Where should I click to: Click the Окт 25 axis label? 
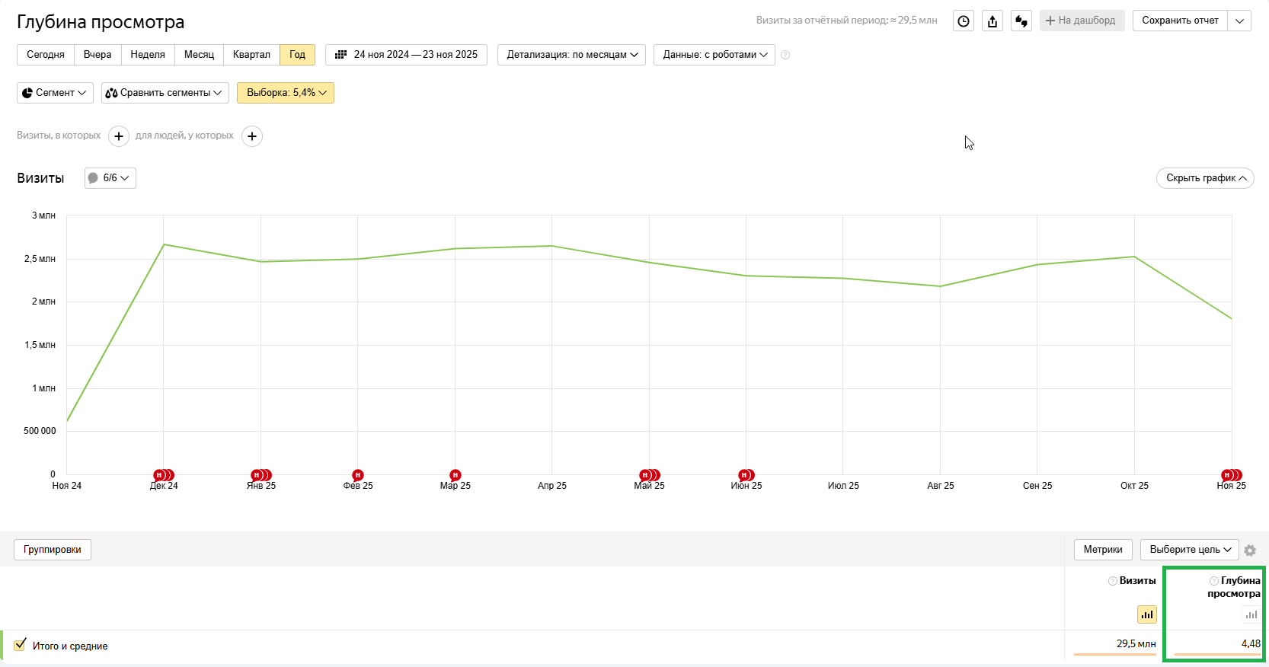1134,486
